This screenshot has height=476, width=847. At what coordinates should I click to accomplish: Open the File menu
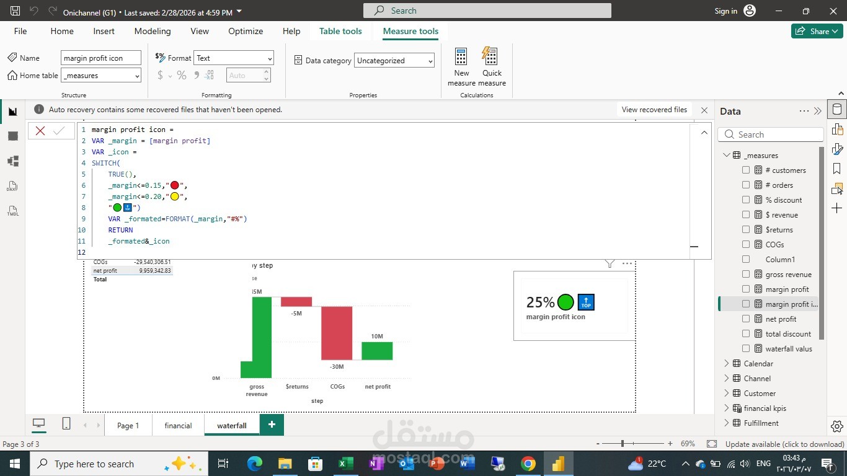point(20,31)
